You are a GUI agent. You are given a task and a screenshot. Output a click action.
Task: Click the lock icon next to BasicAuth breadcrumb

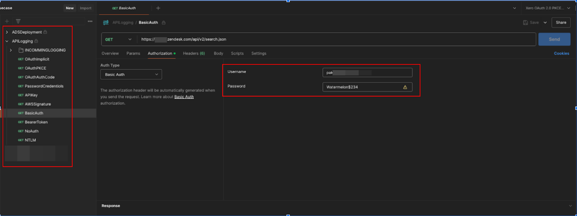coord(163,22)
